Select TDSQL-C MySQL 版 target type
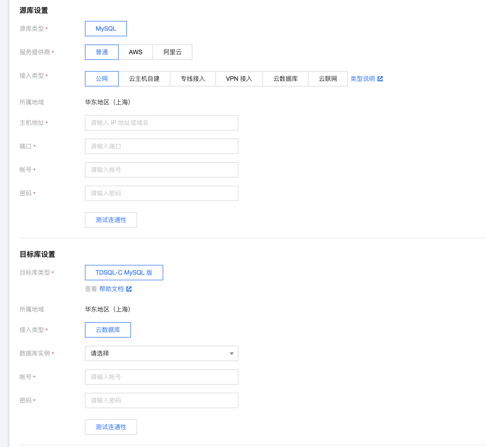This screenshot has width=486, height=447. click(124, 273)
